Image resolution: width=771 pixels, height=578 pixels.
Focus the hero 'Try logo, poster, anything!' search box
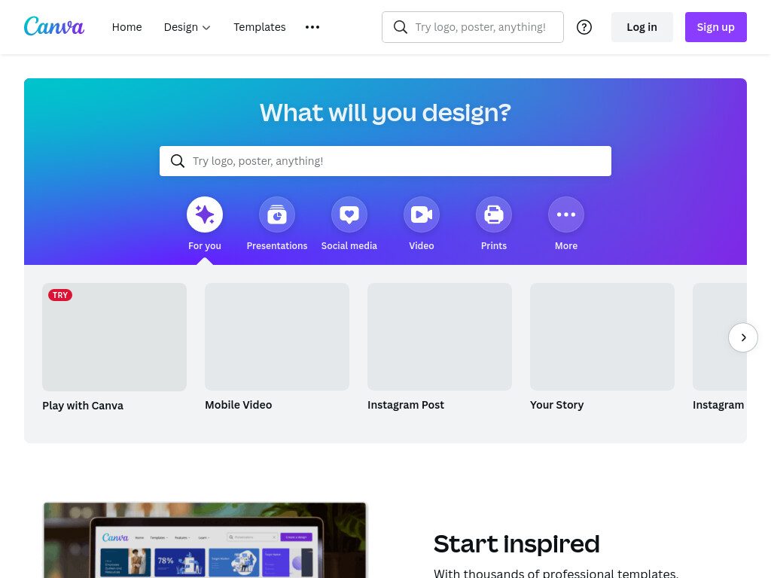[x=385, y=161]
